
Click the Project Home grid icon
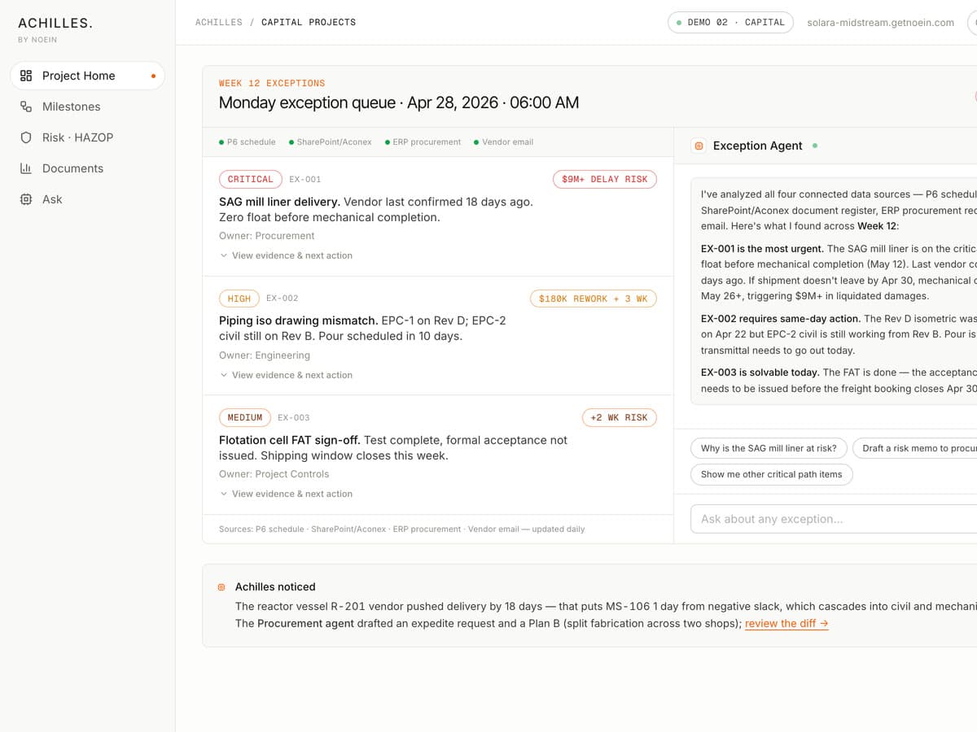point(26,76)
